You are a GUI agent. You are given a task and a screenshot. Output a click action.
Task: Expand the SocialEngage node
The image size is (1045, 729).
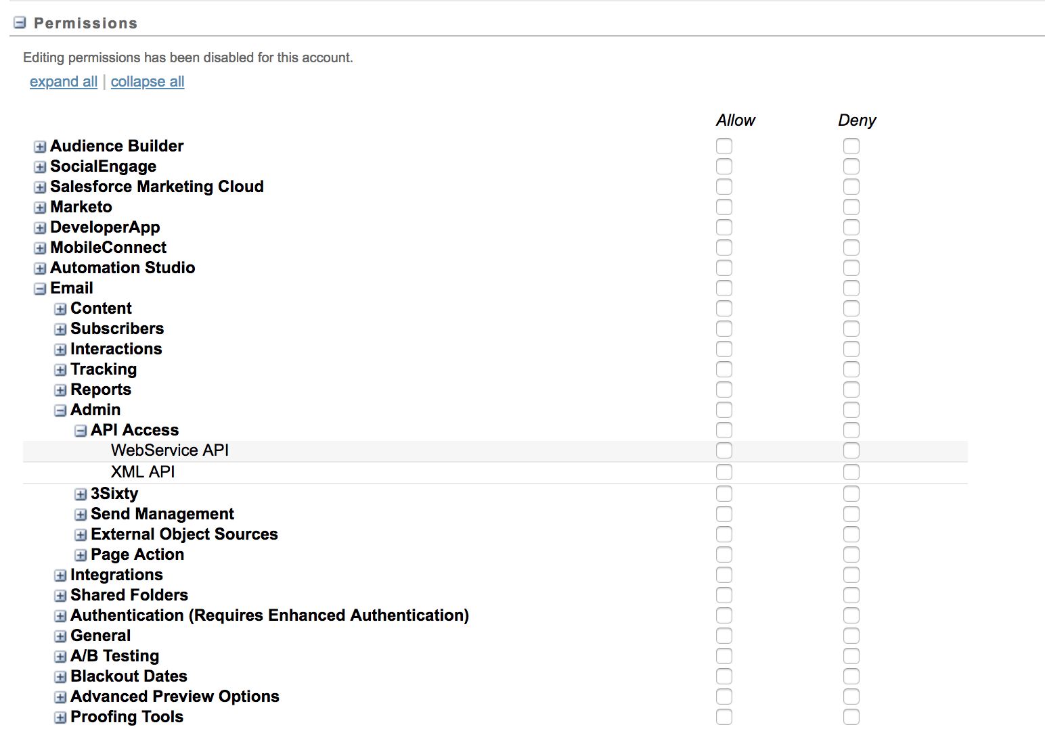(x=40, y=167)
